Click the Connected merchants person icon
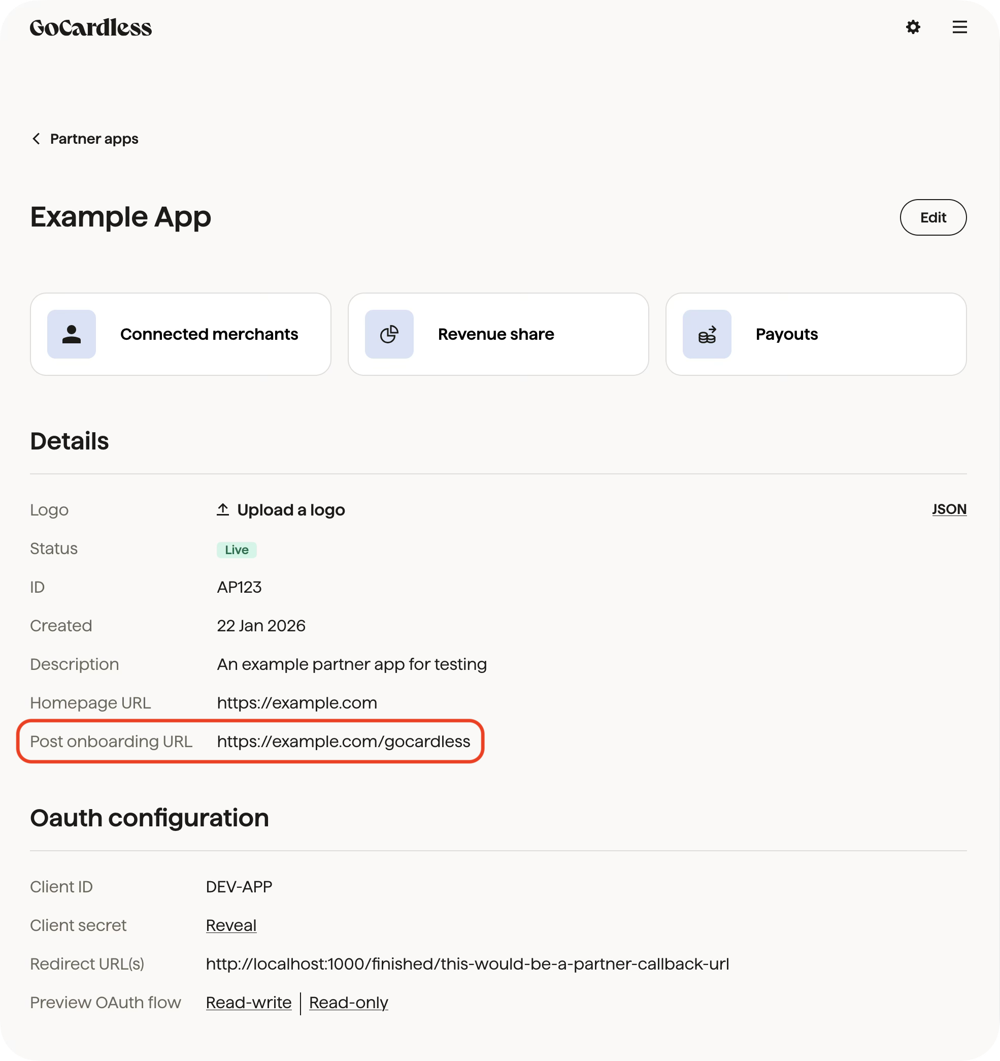 pos(71,334)
